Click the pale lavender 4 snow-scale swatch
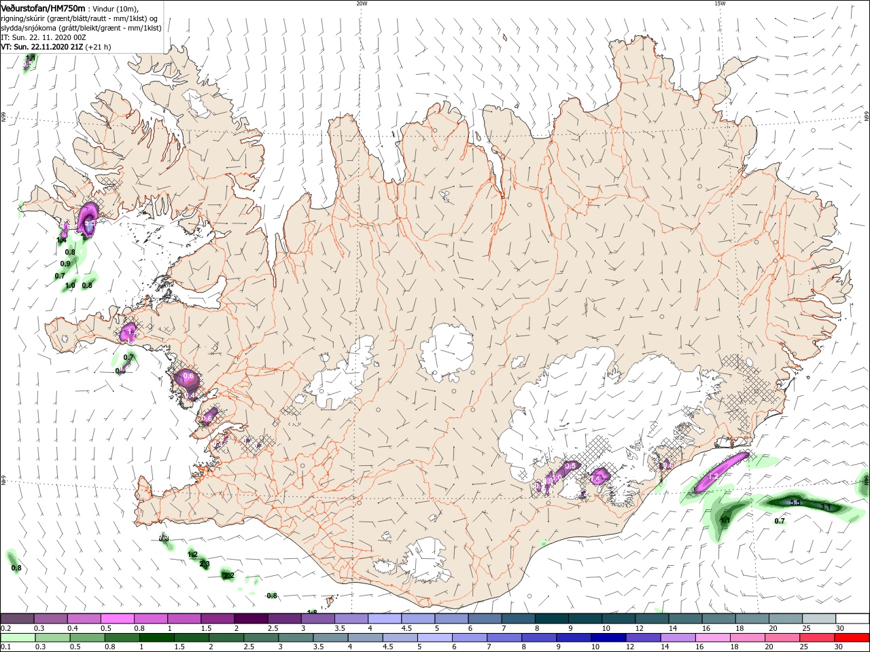This screenshot has width=870, height=652. (x=385, y=619)
